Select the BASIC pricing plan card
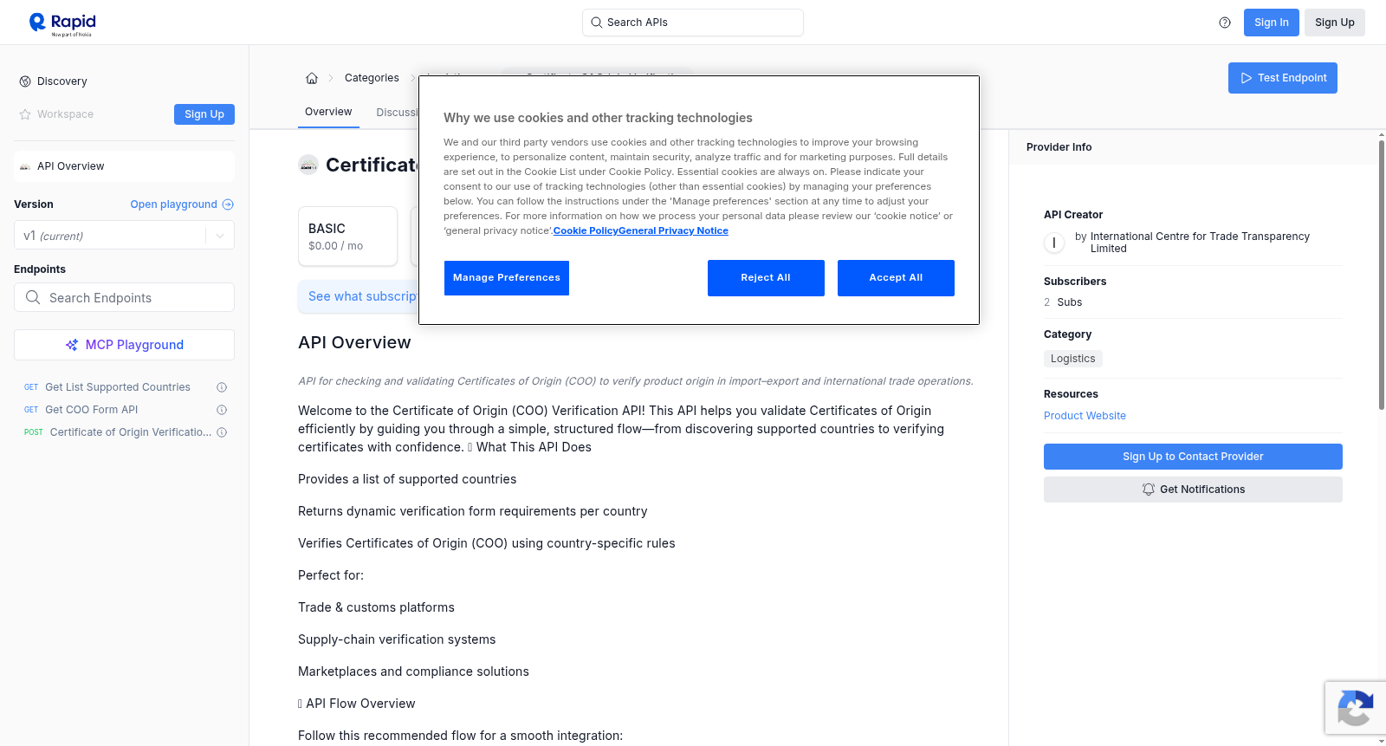Viewport: 1386px width, 746px height. click(x=347, y=236)
